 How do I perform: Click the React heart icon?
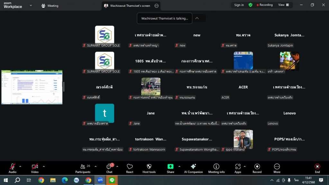[129, 168]
